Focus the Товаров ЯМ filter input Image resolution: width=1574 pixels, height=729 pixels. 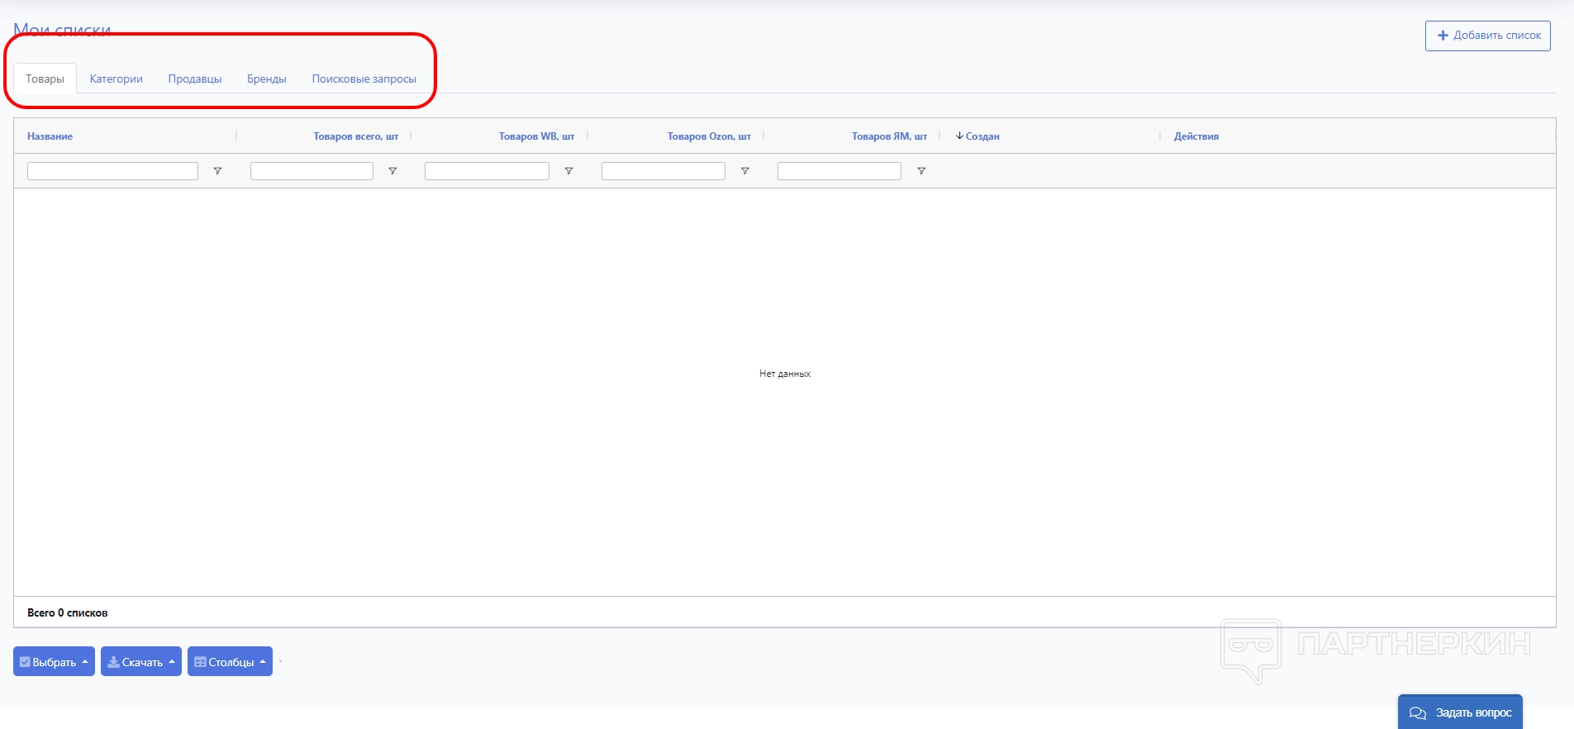pyautogui.click(x=839, y=171)
